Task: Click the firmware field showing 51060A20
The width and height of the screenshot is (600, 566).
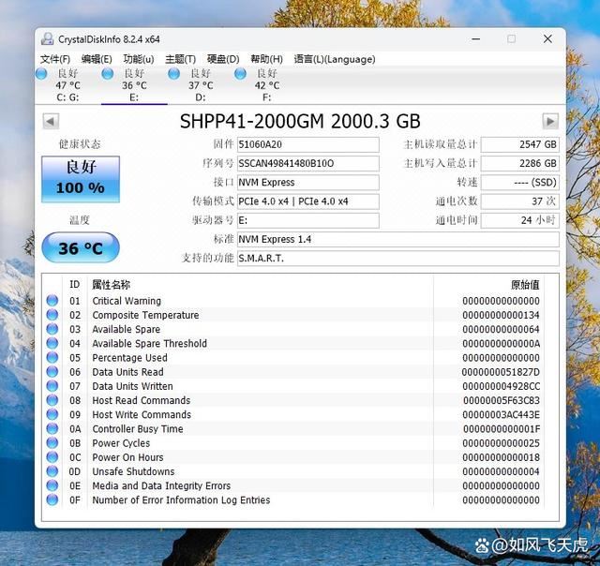Action: click(307, 144)
